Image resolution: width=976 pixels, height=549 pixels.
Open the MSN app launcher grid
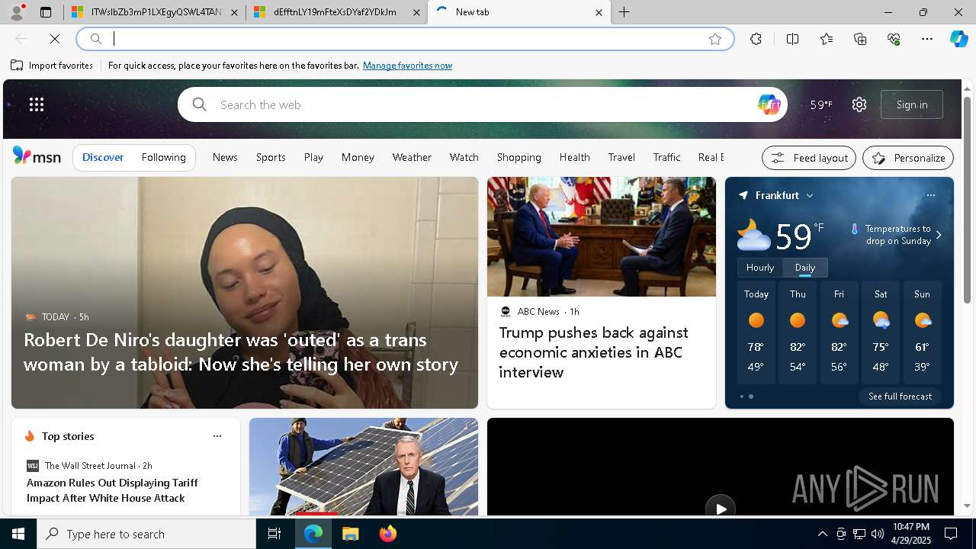coord(37,104)
